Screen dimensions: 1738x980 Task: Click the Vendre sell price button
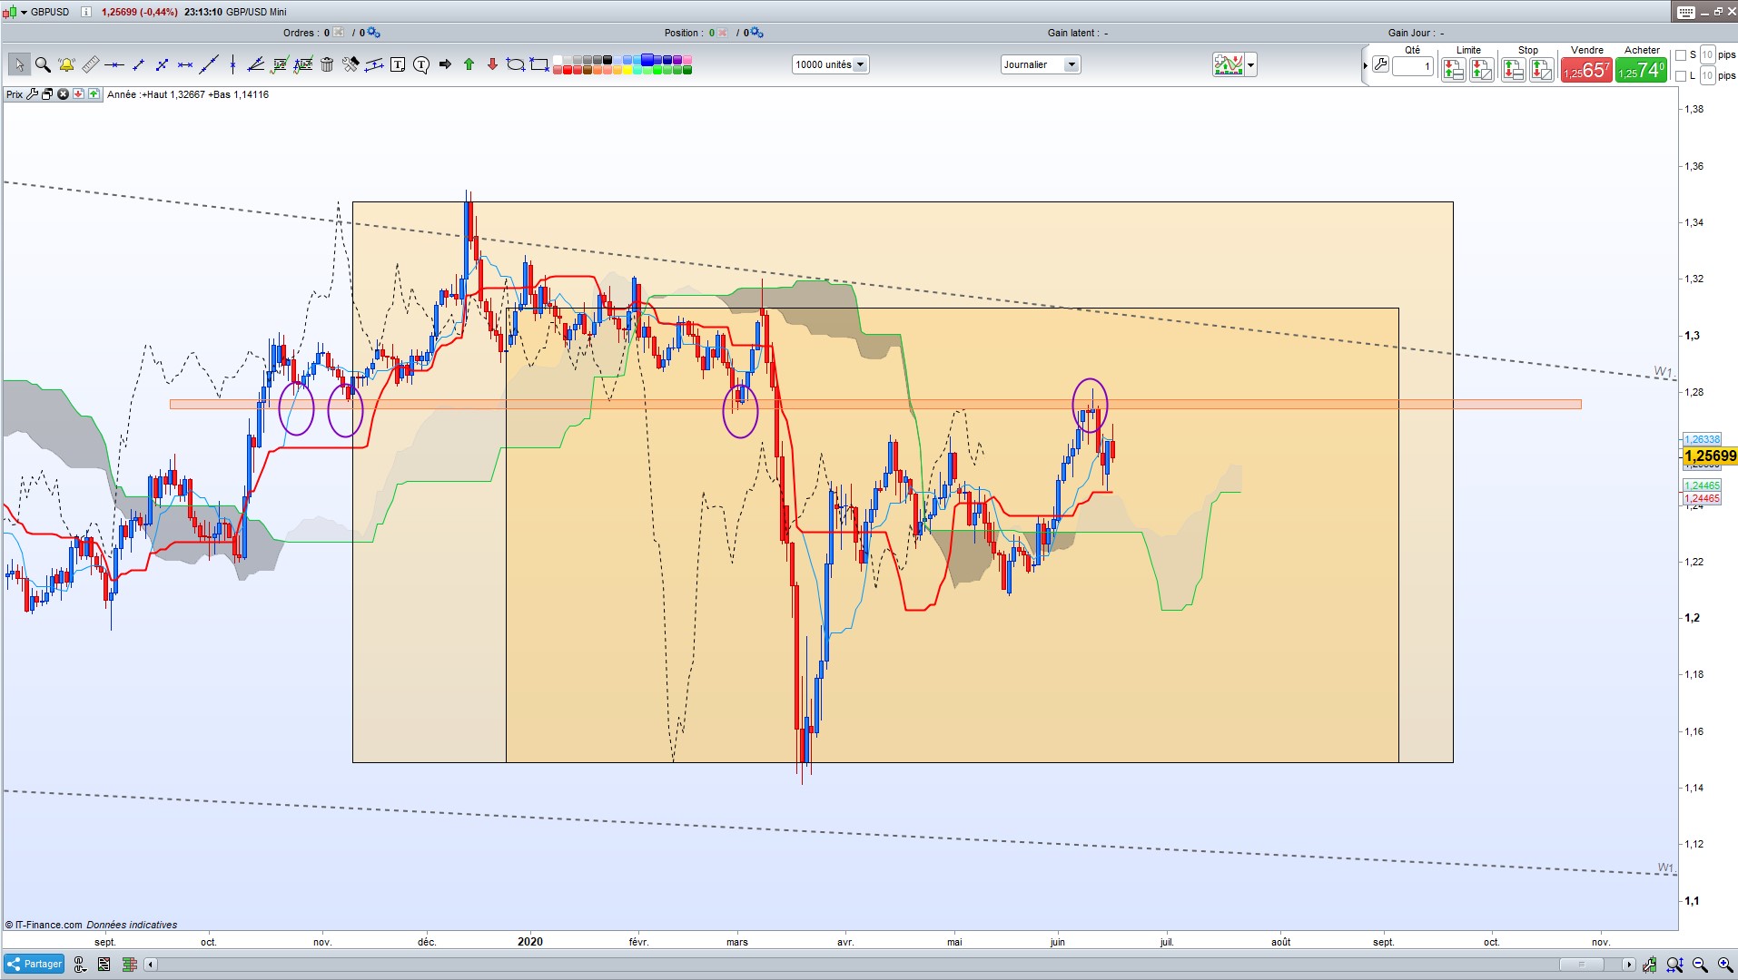[x=1586, y=71]
